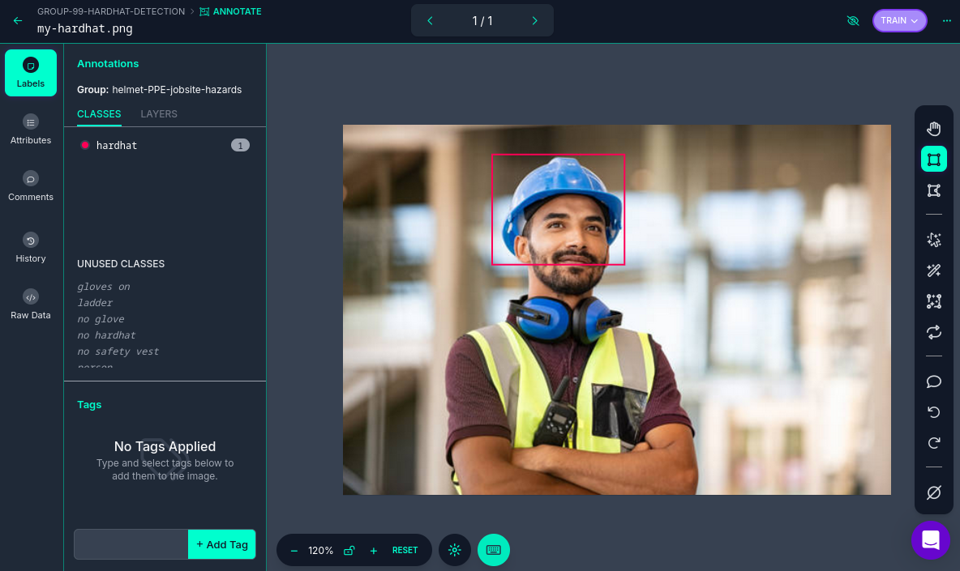Open the Labels sidebar panel
This screenshot has height=571, width=960.
pos(31,73)
